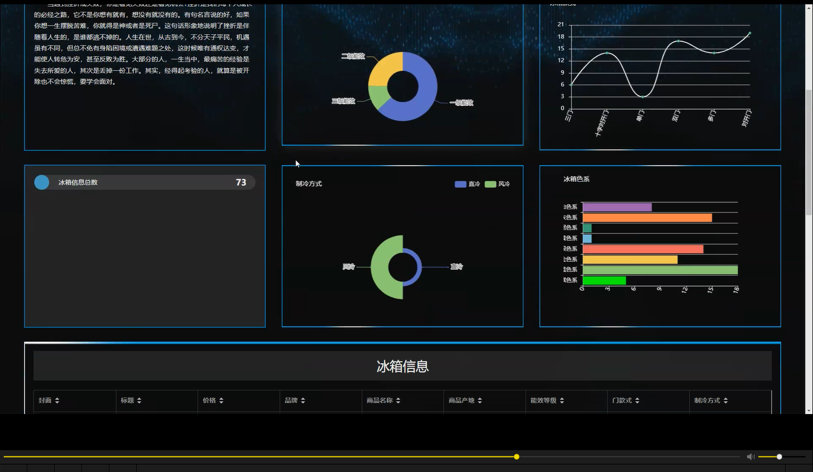Click the 二级能效 pie label

tap(353, 56)
